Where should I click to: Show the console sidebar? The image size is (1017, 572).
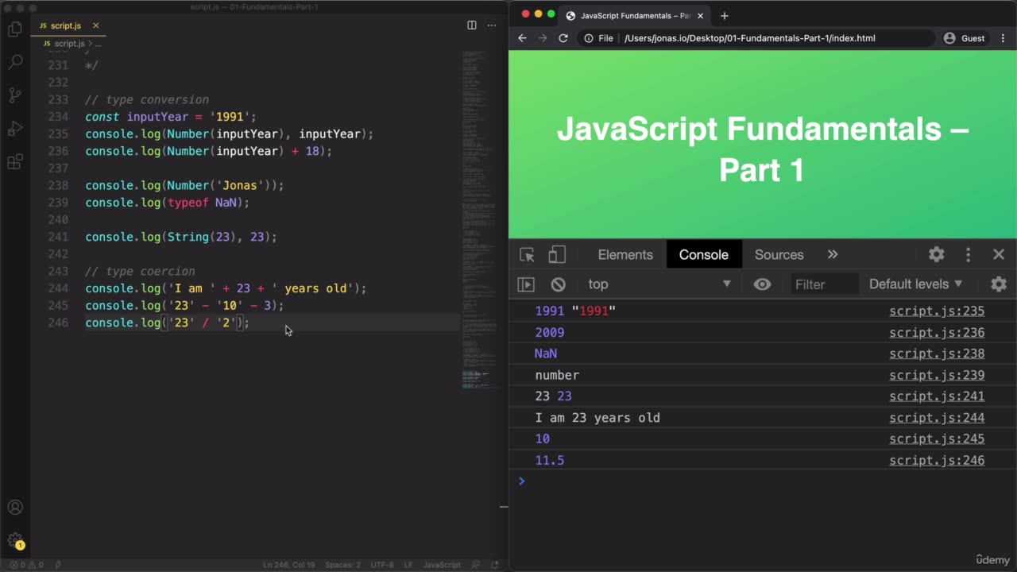(526, 284)
